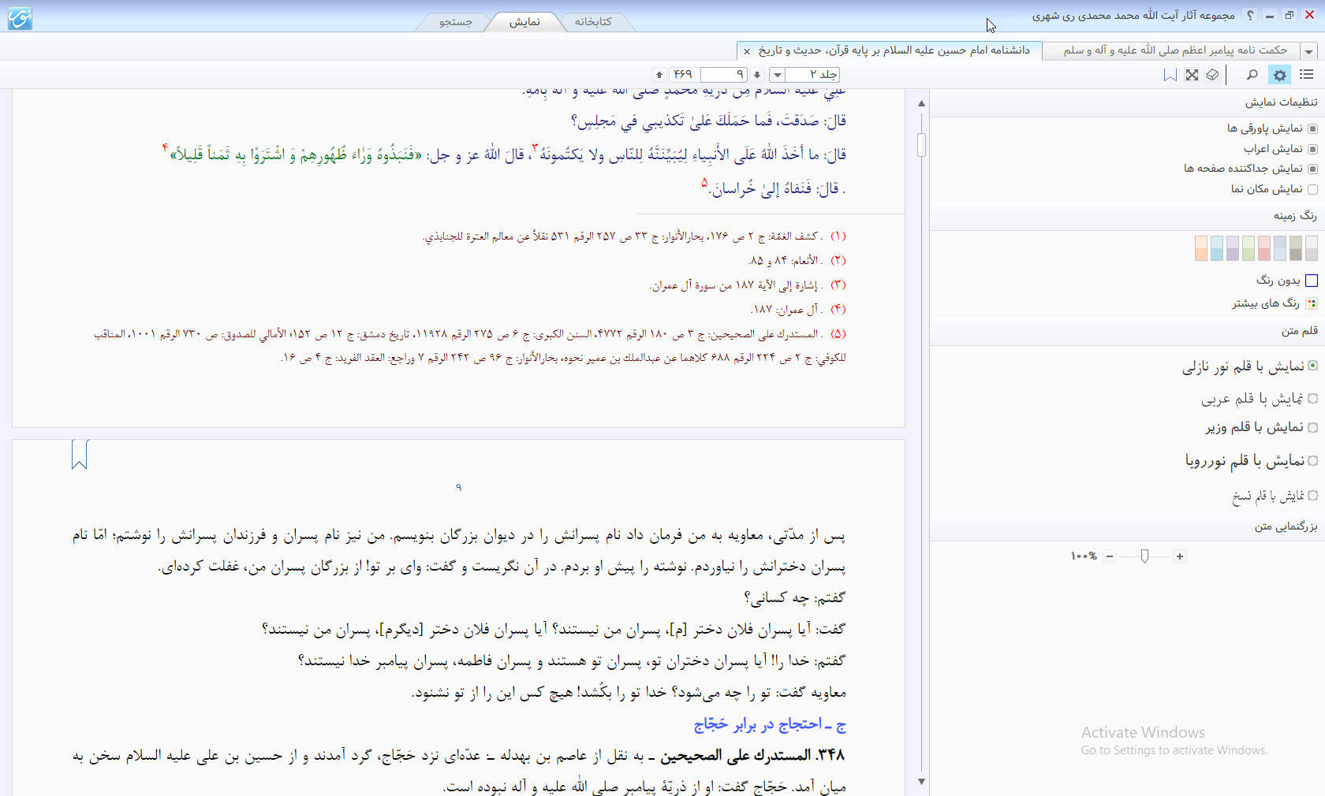This screenshot has height=796, width=1325.
Task: Open the table of contents list icon
Action: [x=1306, y=75]
